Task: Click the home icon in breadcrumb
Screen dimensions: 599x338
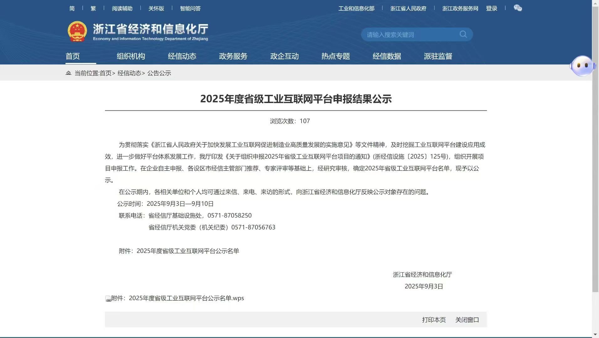Action: click(x=68, y=73)
